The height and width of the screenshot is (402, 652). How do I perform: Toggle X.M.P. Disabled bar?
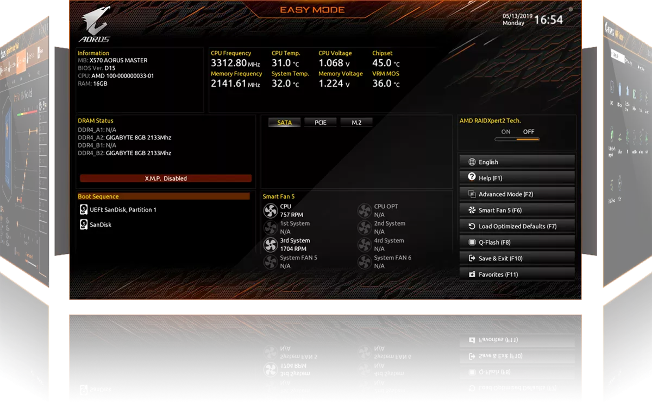click(x=166, y=178)
